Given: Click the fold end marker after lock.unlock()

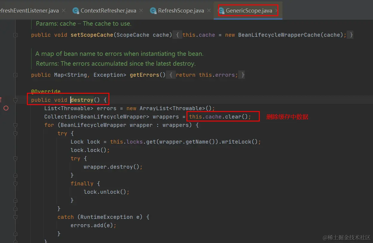Looking at the screenshot, I should [x=15, y=200].
